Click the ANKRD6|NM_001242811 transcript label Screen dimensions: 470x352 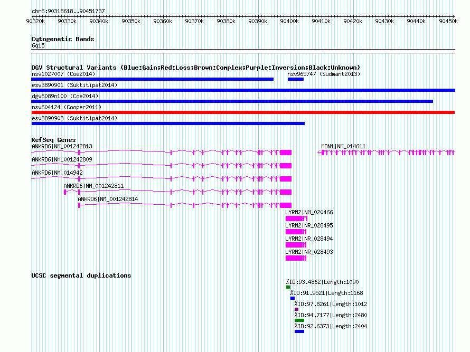pyautogui.click(x=93, y=186)
